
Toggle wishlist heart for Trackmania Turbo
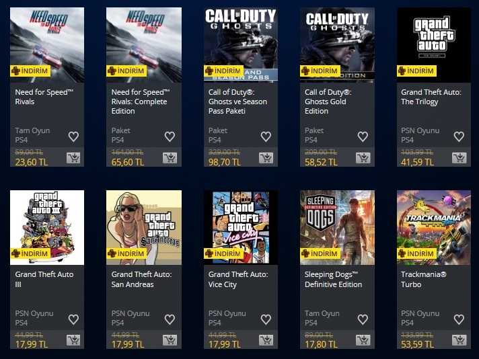[x=459, y=319]
